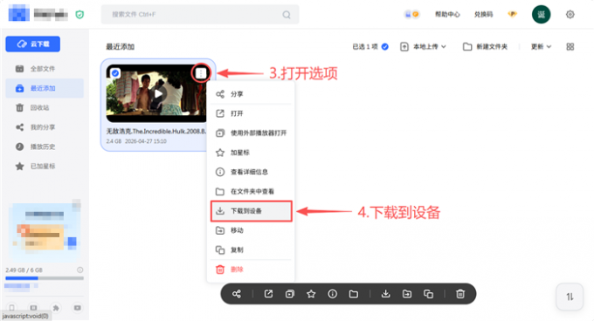Screen dimensions: 594x321
Task: Click the 2.49 GB / 6 GB text
Action: coord(24,270)
